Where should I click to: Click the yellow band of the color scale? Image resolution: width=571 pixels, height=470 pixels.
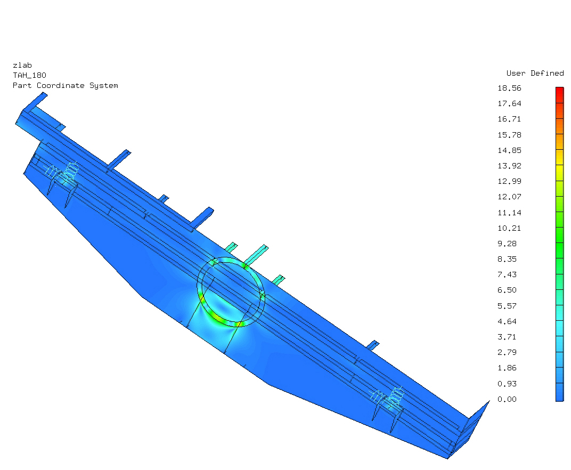pos(560,173)
